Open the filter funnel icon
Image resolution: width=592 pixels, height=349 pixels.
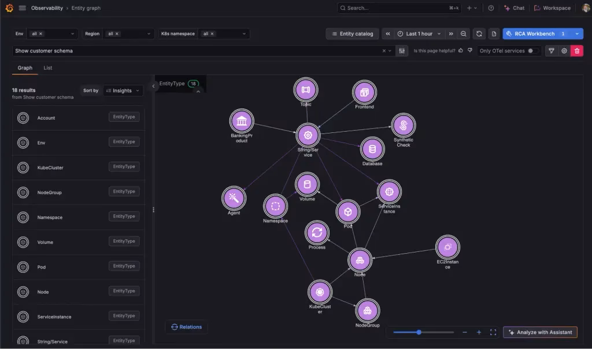tap(551, 50)
